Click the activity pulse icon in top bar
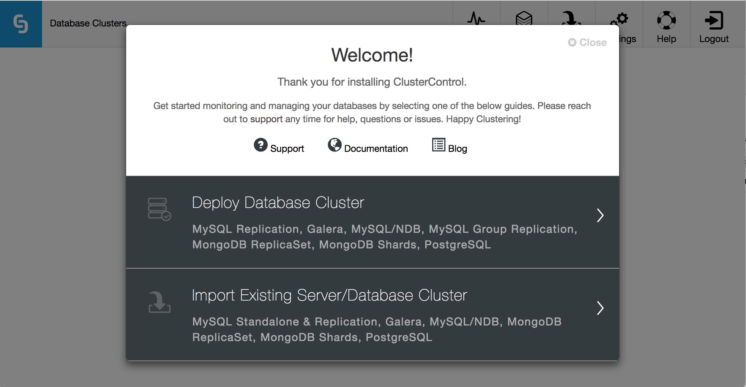 coord(476,18)
